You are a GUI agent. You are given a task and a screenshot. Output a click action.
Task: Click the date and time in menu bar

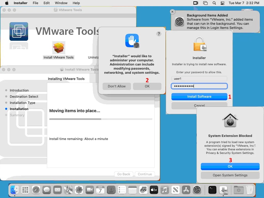(244, 3)
